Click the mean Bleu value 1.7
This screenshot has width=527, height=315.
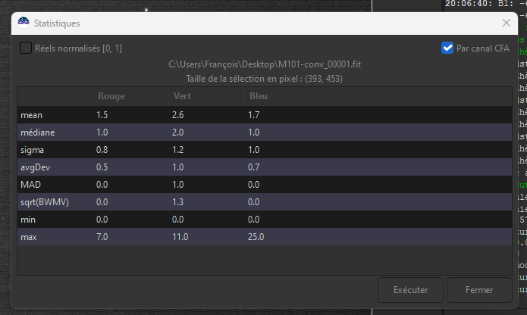254,115
